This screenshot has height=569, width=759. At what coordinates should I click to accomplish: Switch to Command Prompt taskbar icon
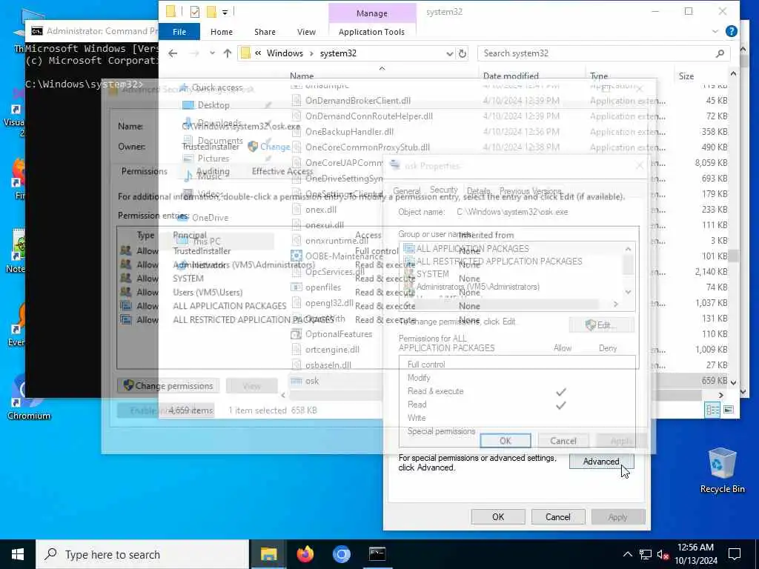[377, 554]
